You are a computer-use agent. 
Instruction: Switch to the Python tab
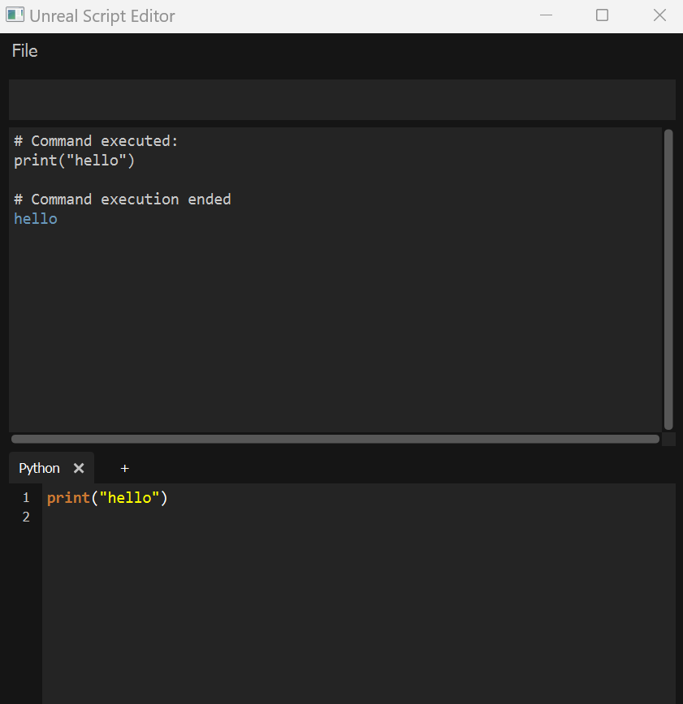coord(38,468)
